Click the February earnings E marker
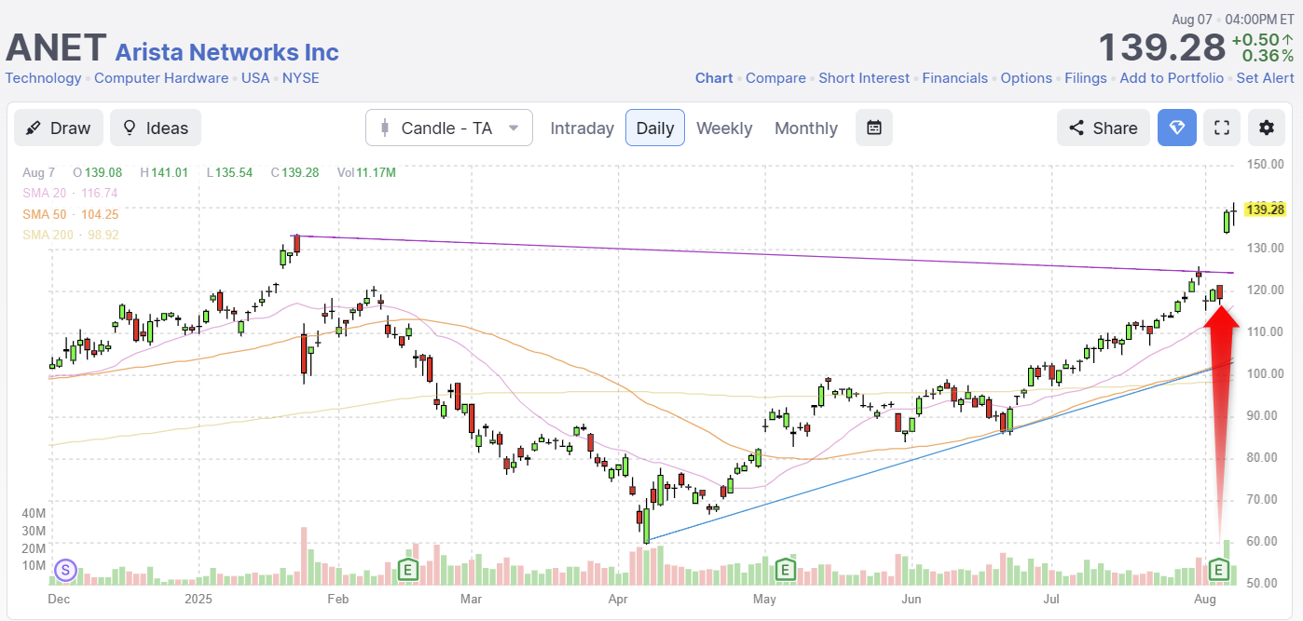 tap(406, 569)
